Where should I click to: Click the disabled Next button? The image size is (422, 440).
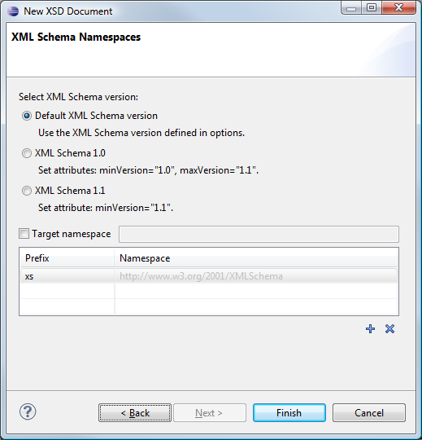210,413
